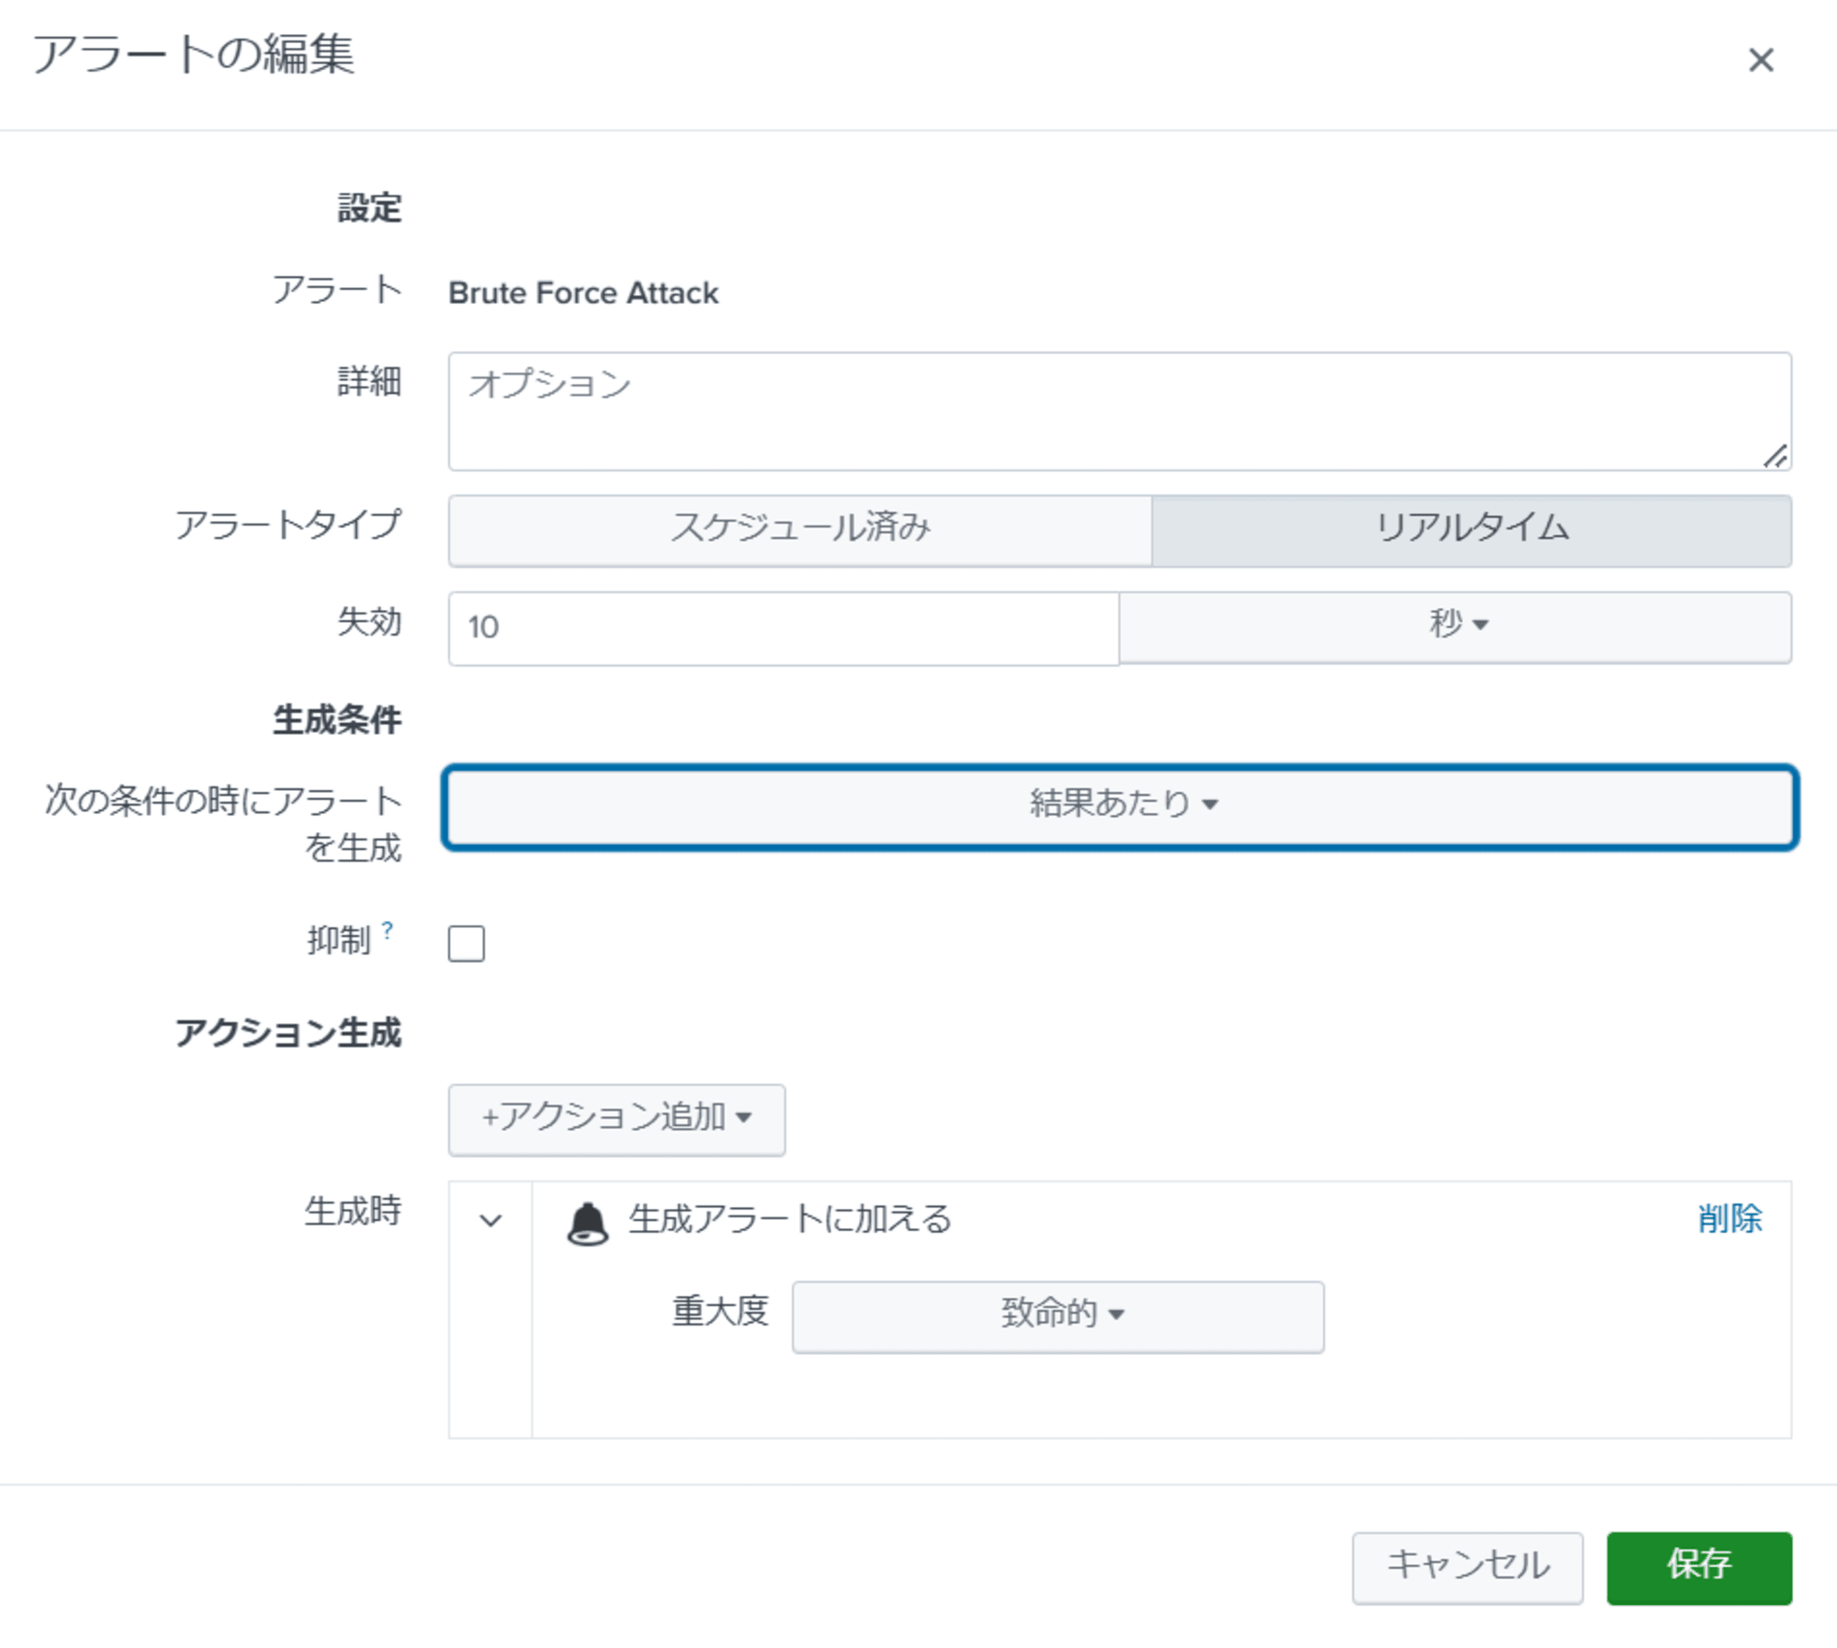Select the スケジュール済み alert type

coord(800,531)
